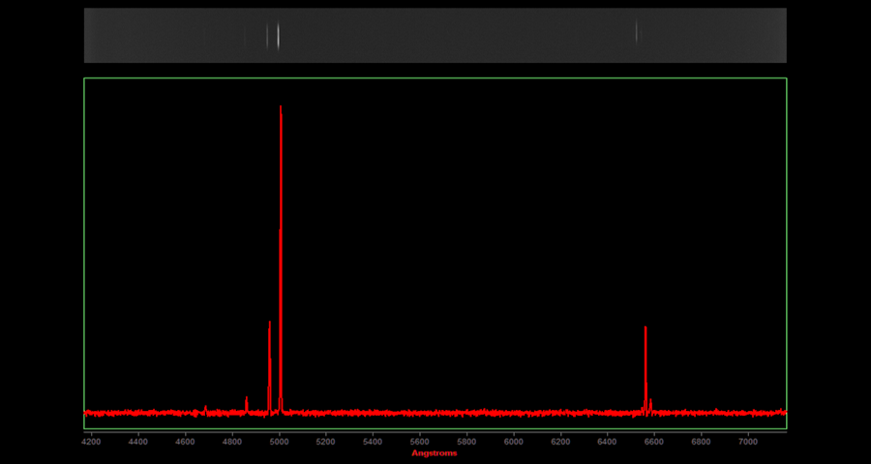This screenshot has width=871, height=464.
Task: Click the 6800 tick label
Action: 701,441
